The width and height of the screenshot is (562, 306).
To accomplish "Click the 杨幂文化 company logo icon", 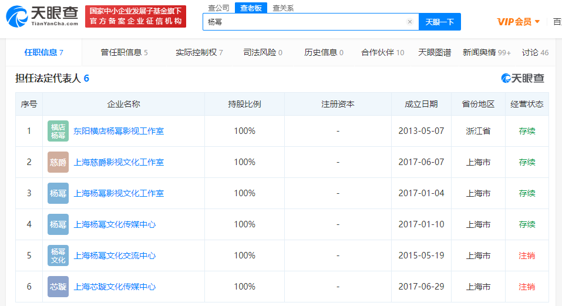I will (x=58, y=255).
